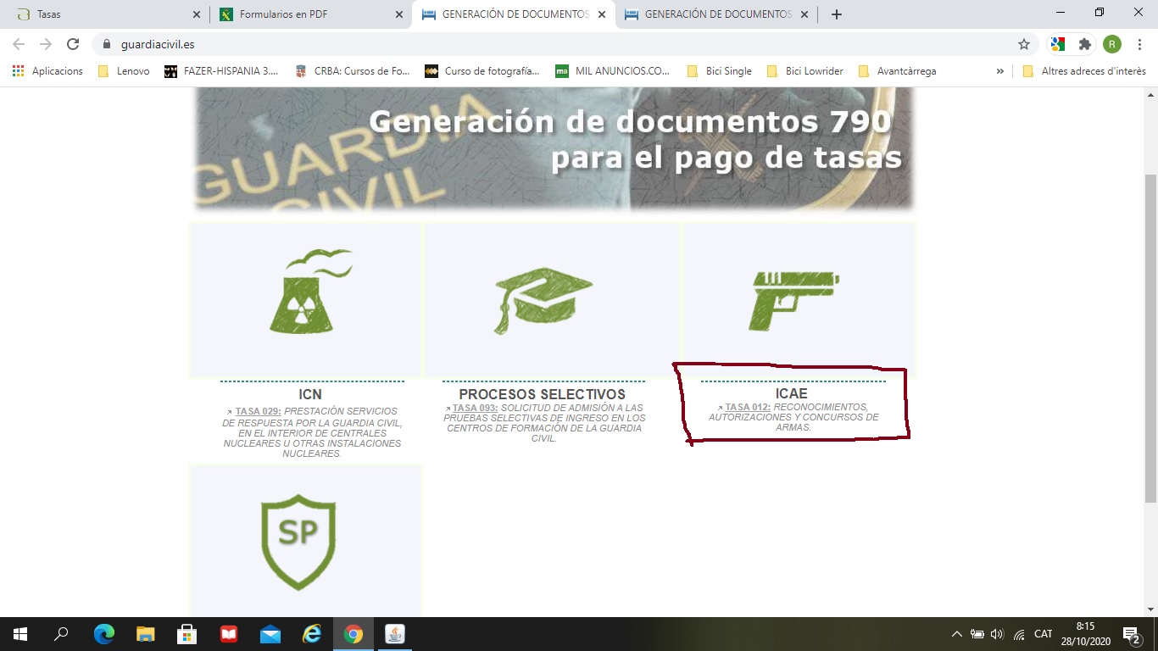Bookmark this page with the star icon

coord(1024,44)
